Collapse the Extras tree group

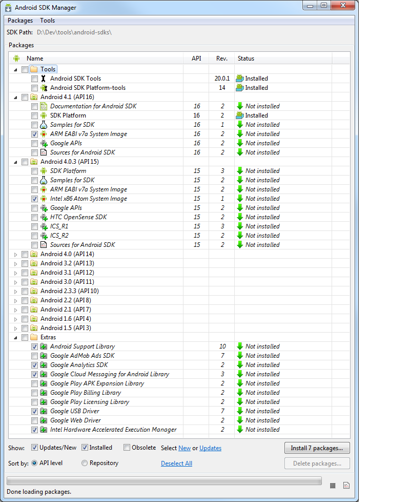coord(15,337)
